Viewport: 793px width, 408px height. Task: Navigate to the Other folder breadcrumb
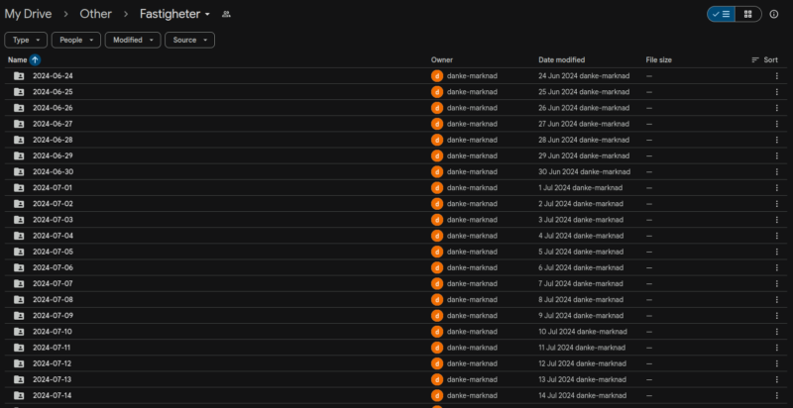tap(96, 14)
